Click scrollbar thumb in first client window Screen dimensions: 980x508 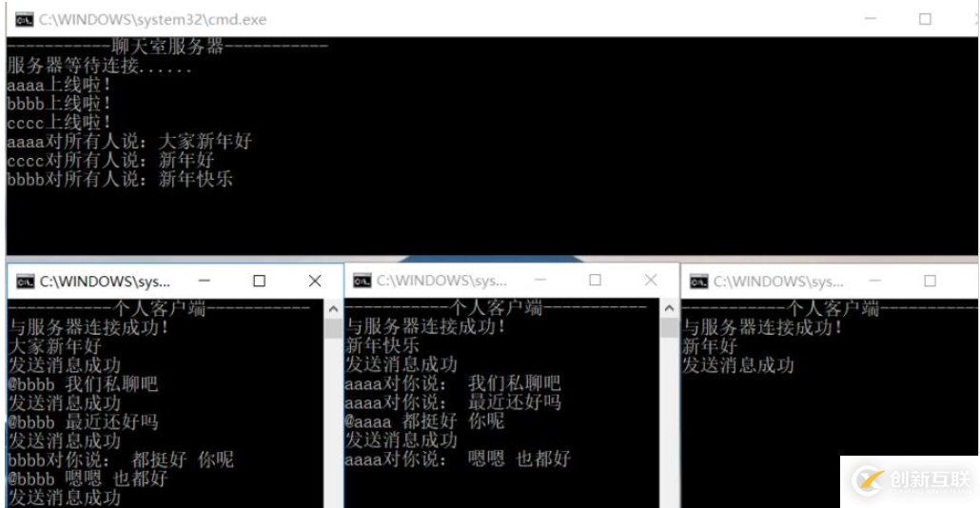tap(333, 327)
